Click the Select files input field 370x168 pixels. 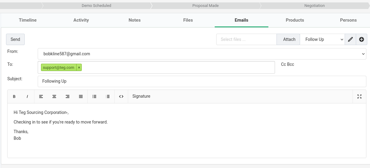[246, 39]
